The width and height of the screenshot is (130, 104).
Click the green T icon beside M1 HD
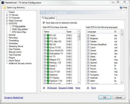coord(48,35)
